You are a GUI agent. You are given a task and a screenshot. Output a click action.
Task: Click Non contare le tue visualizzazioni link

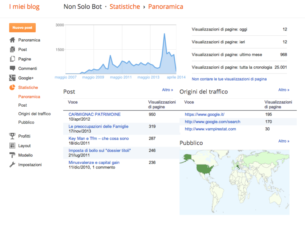pos(229,79)
